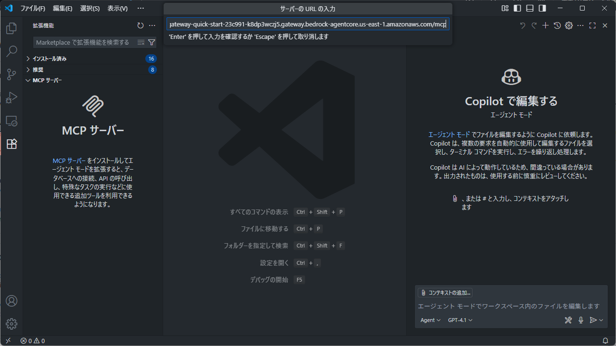The image size is (616, 346).
Task: Click the recommended count badge 8
Action: coord(153,70)
